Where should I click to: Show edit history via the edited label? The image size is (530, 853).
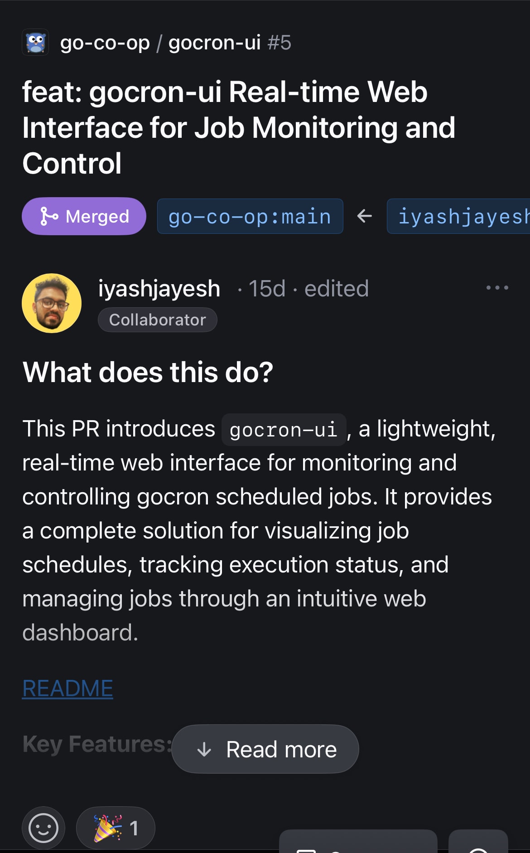[337, 289]
